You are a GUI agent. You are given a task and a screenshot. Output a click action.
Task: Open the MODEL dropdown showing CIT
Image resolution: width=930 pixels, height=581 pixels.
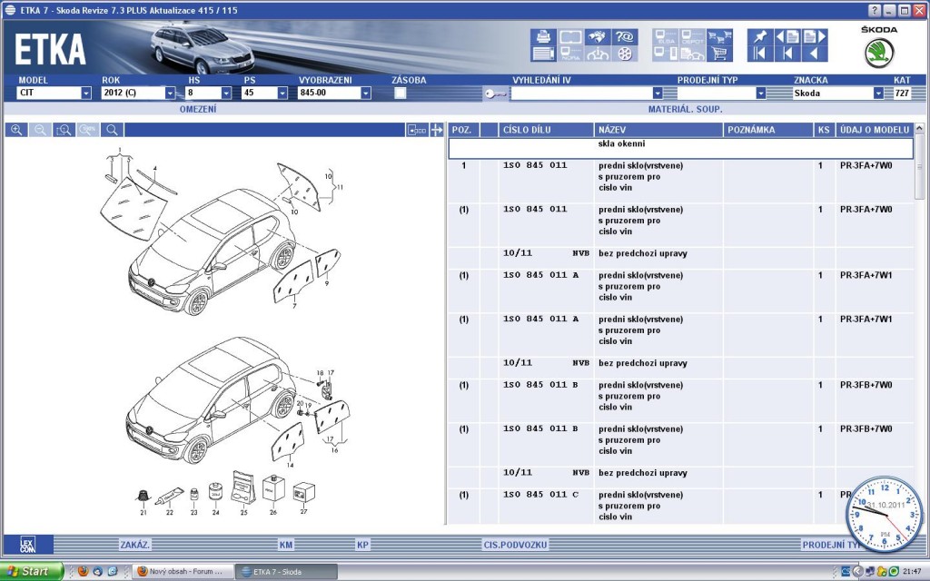coord(86,93)
